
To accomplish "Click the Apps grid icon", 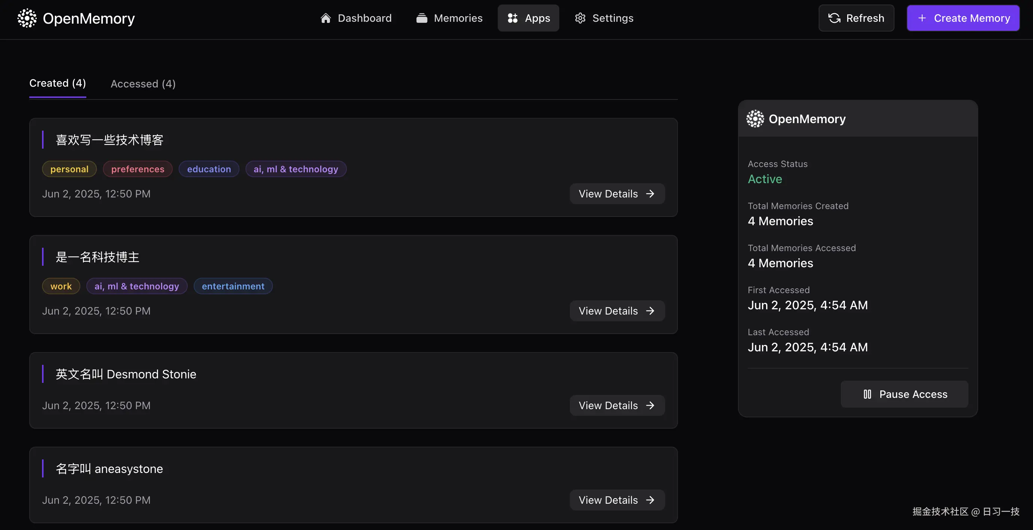I will point(512,18).
